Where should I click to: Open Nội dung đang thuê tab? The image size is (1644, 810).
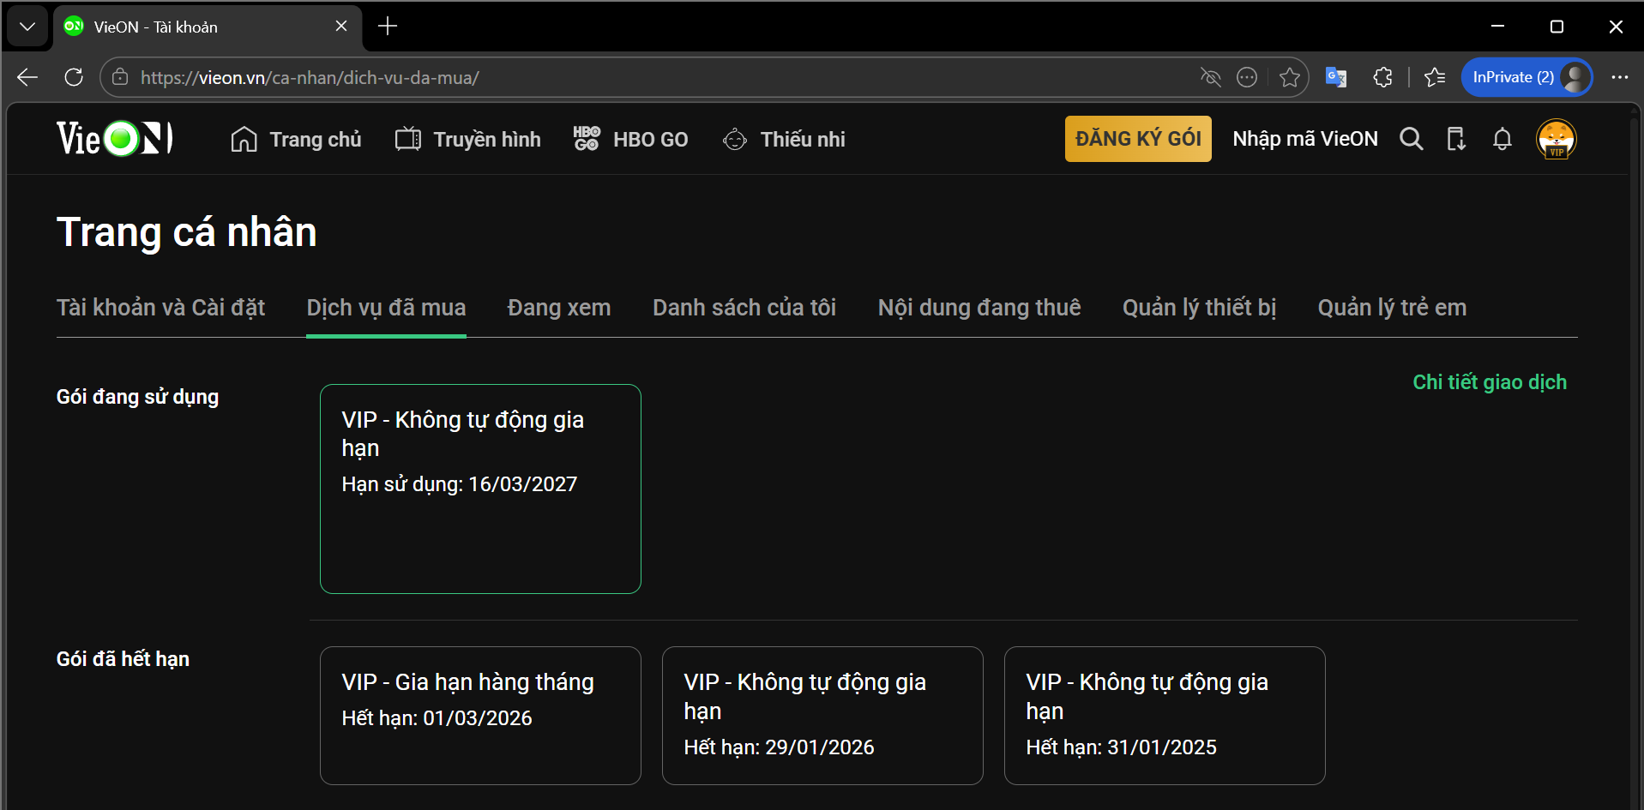click(979, 308)
